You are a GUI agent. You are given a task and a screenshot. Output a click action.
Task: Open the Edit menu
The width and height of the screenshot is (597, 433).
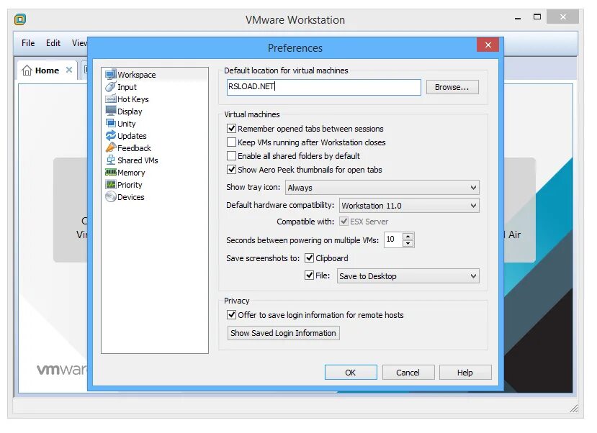pyautogui.click(x=53, y=43)
